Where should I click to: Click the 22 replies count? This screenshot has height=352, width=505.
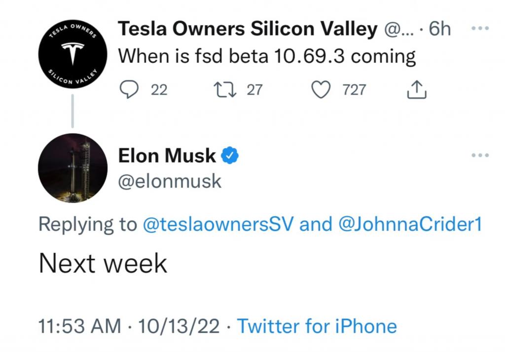pos(159,90)
